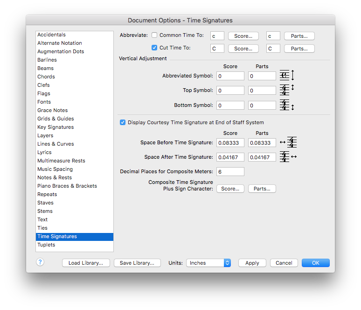This screenshot has width=361, height=310.
Task: Select Layers in the list
Action: 75,135
